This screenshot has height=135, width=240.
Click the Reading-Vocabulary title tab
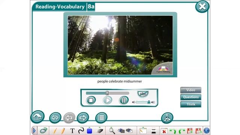(x=60, y=7)
